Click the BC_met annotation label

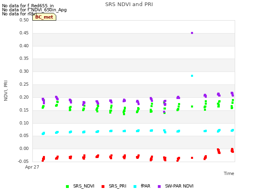44,17
